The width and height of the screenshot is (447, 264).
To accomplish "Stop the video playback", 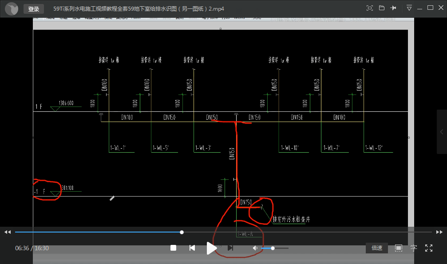I will pos(173,248).
